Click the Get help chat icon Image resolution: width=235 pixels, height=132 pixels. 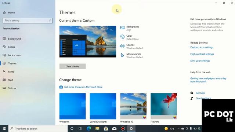[192, 93]
